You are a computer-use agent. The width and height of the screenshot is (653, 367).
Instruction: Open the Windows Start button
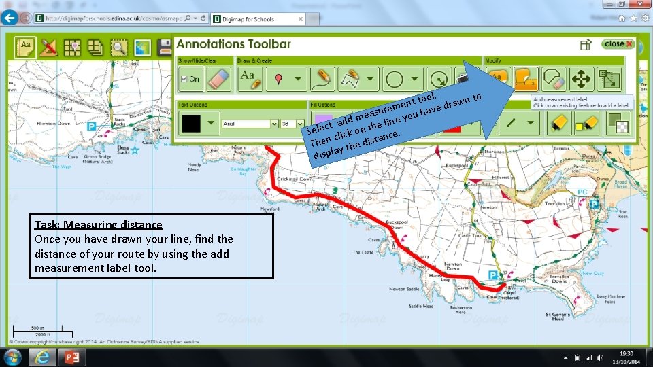click(12, 357)
